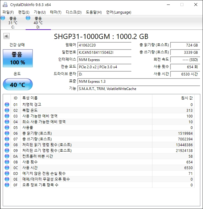Select the 최소 사용 가능한 예비 영역 row
The width and height of the screenshot is (203, 209).
(x=99, y=122)
